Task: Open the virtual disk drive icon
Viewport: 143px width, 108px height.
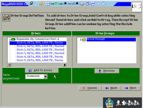Action: click(x=82, y=4)
